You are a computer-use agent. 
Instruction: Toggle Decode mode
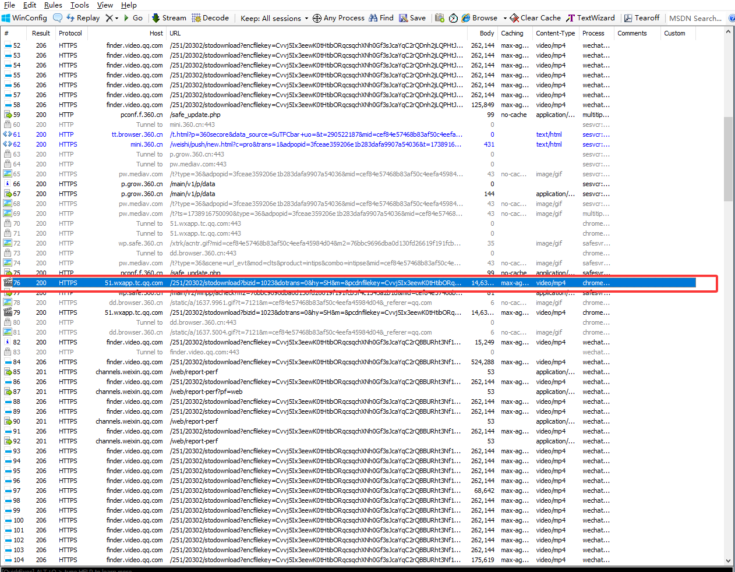pos(210,18)
